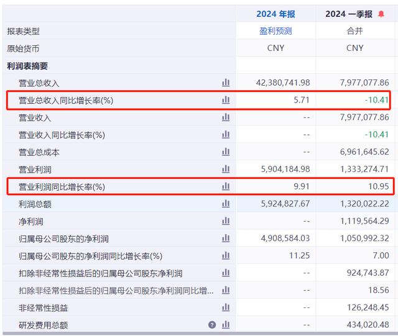Open chart icon in 研发费用总额 row
398x336 pixels.
point(226,325)
